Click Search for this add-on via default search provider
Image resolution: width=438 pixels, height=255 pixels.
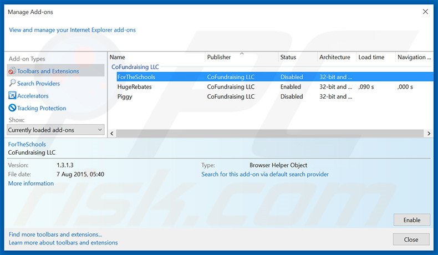point(265,174)
